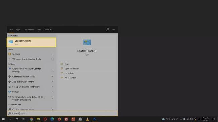Click Pin to taskbar action
Screen dimensions: 218x122
click(x=70, y=78)
